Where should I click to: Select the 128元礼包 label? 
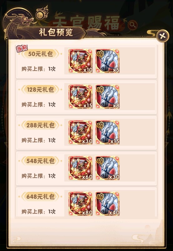click(40, 90)
